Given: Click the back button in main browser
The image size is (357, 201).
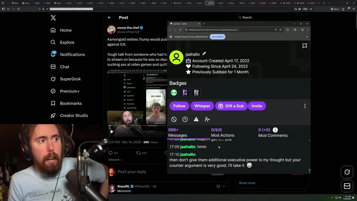Looking at the screenshot, I should click(x=8, y=9).
